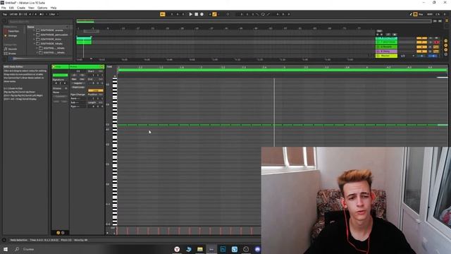Screen dimensions: 451x254
Task: Click the green loop brace above piano roll
Action: (283, 70)
